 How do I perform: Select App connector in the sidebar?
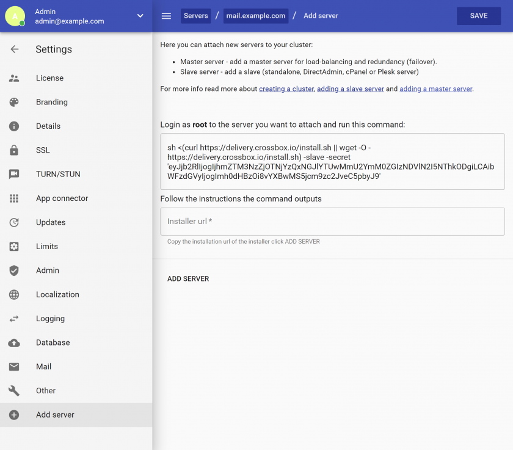76,198
